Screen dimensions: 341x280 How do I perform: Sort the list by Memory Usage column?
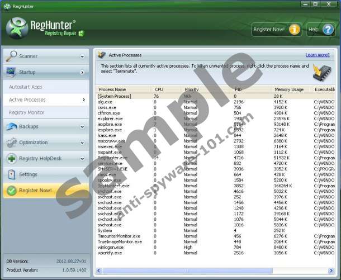pyautogui.click(x=289, y=89)
